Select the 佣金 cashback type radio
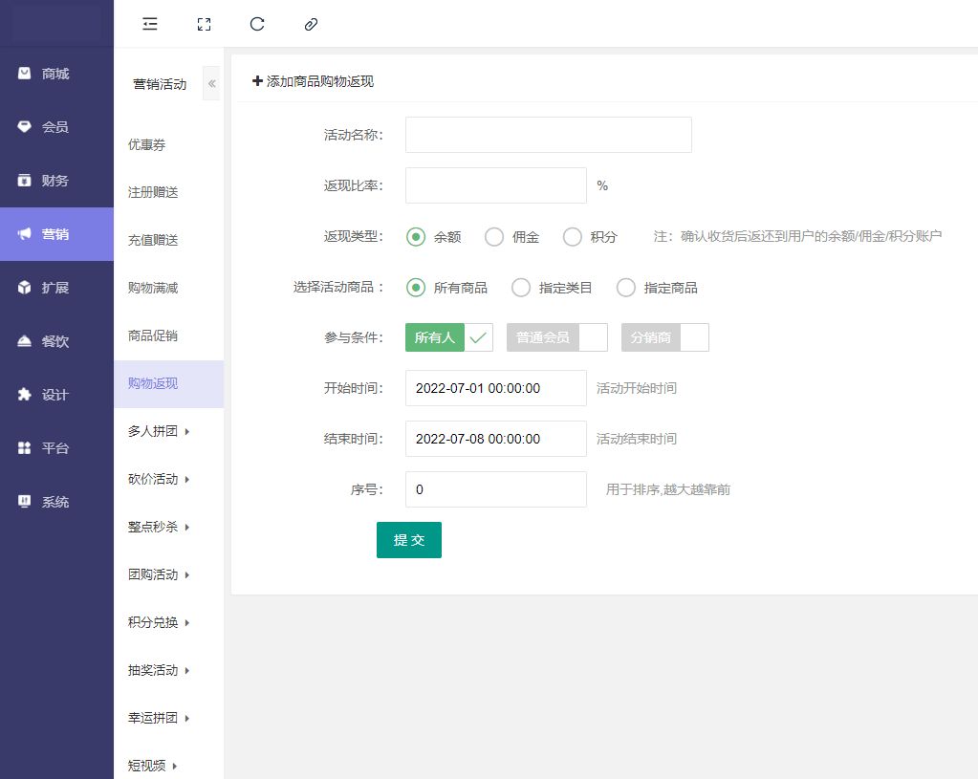Screen dimensions: 978x779 [494, 237]
